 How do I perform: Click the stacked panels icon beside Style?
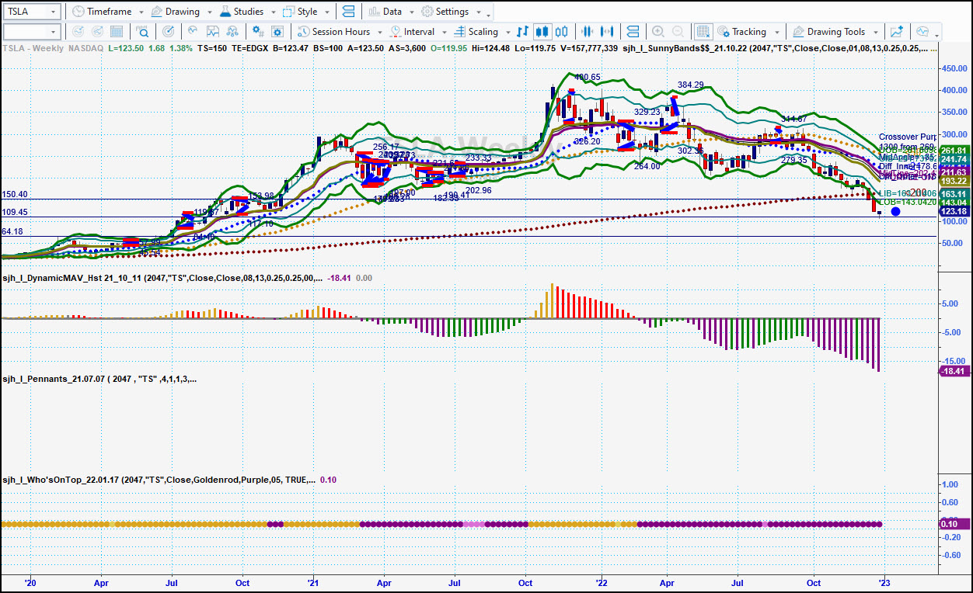click(x=347, y=12)
